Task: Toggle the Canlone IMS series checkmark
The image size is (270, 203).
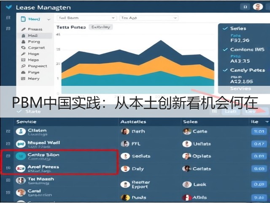Action: (x=225, y=49)
